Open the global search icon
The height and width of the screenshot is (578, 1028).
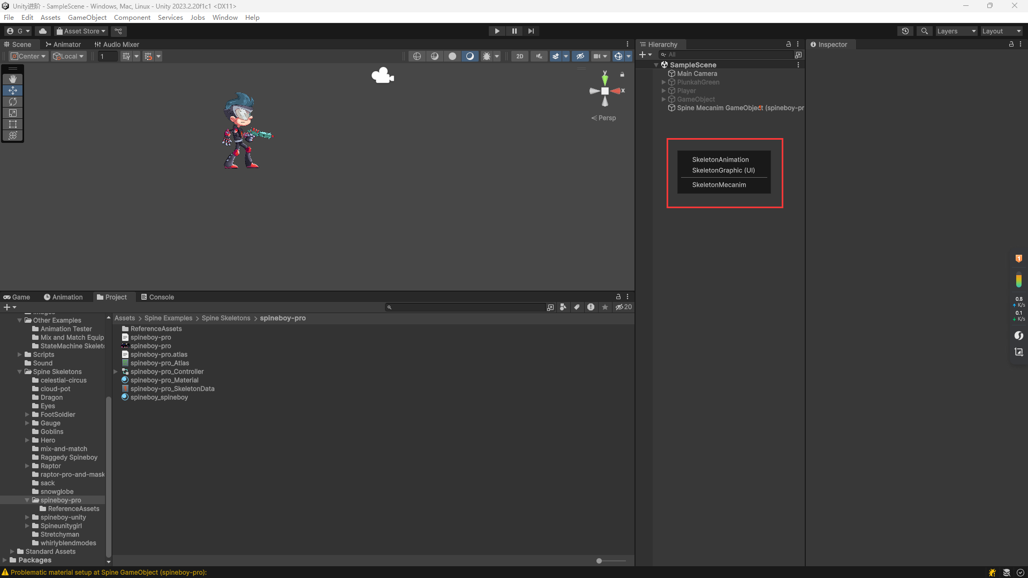(x=925, y=31)
